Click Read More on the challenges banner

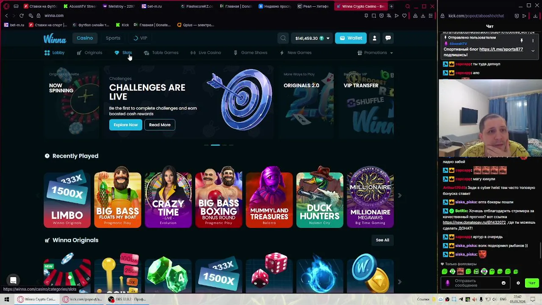click(x=160, y=125)
